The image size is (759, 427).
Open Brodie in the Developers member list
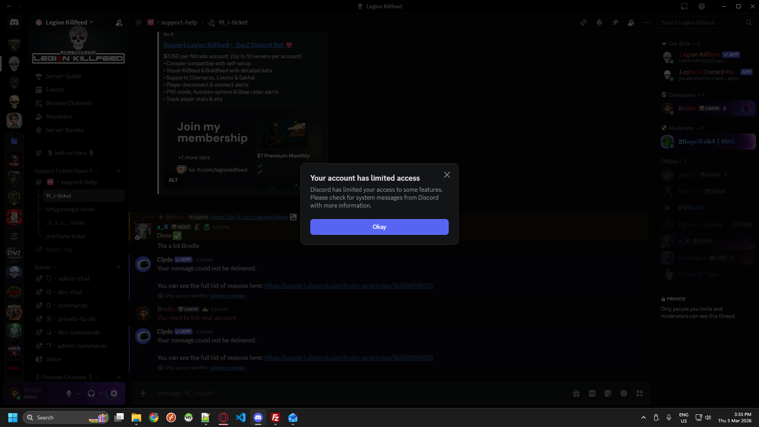708,108
